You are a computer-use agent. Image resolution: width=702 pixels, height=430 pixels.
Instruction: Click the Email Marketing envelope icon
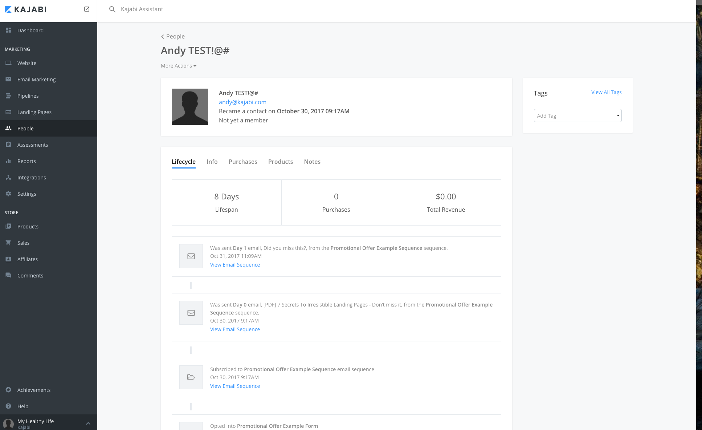(8, 79)
